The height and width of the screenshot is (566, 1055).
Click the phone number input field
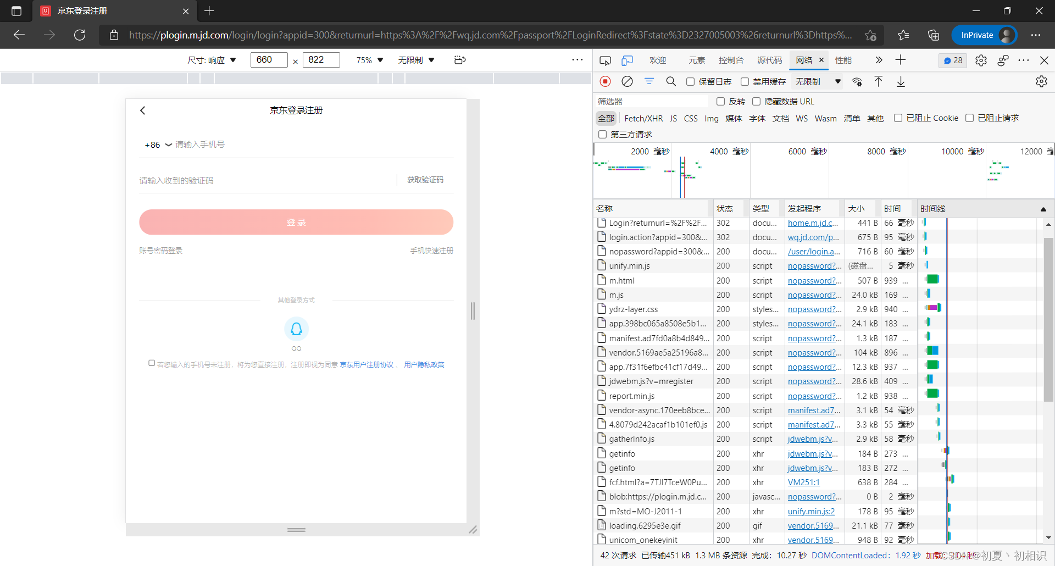313,145
